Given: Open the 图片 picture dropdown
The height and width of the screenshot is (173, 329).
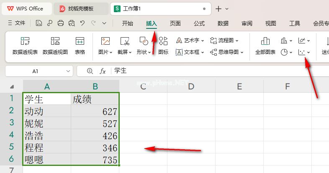Looking at the screenshot, I should [x=111, y=52].
